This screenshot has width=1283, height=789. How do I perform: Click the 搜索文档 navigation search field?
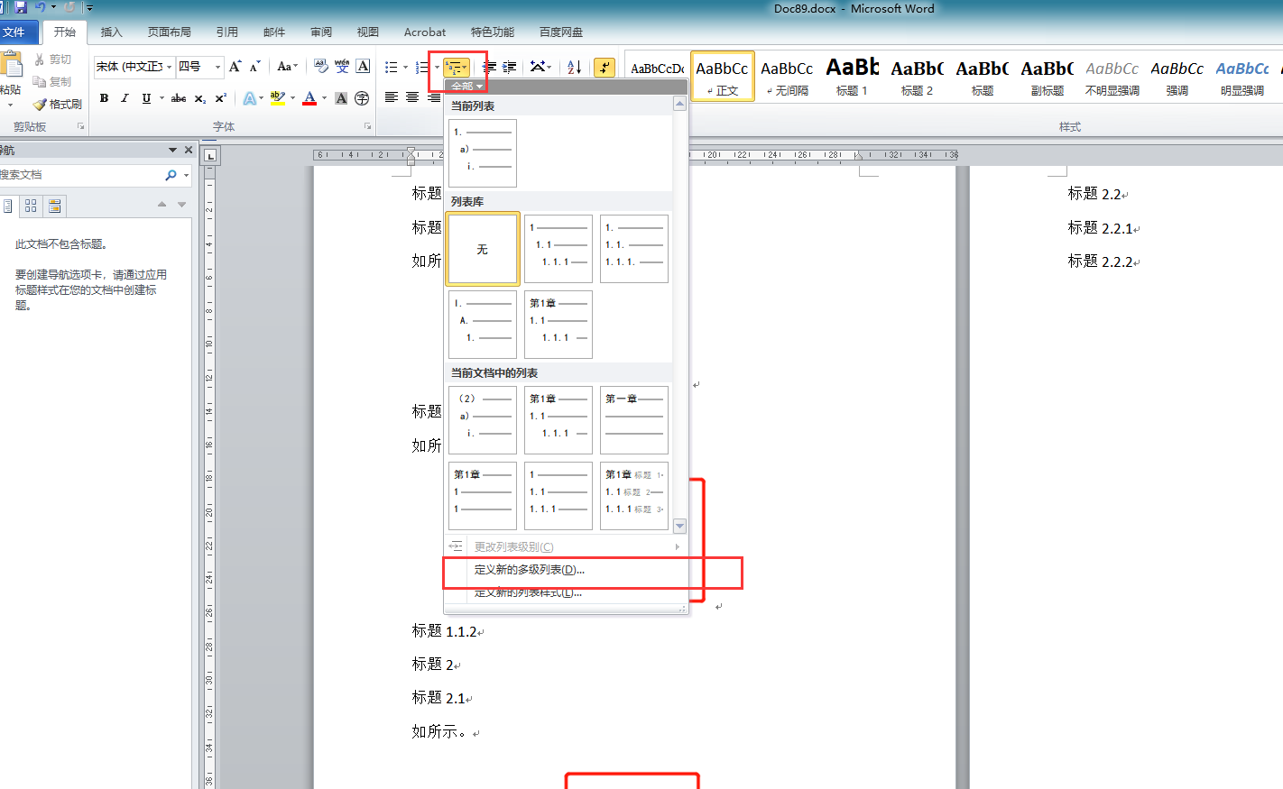coord(81,175)
